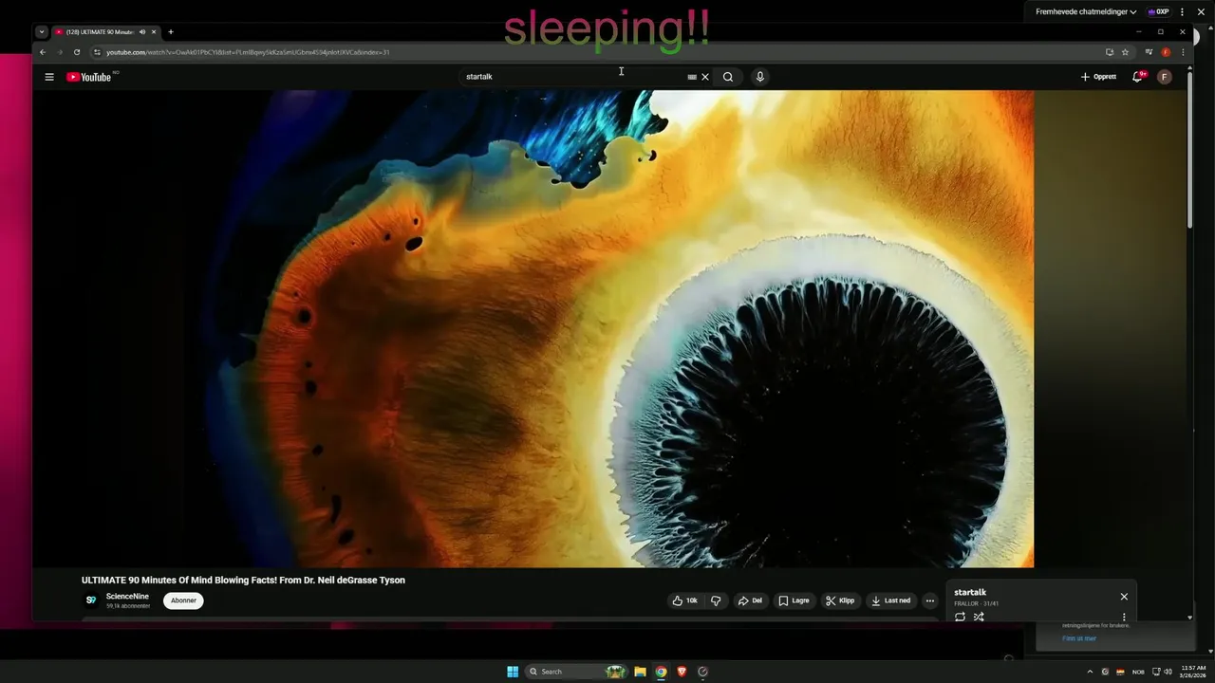Close the ULTIMATE 90 Minutes tab
Screen dimensions: 1215x683
(154, 32)
